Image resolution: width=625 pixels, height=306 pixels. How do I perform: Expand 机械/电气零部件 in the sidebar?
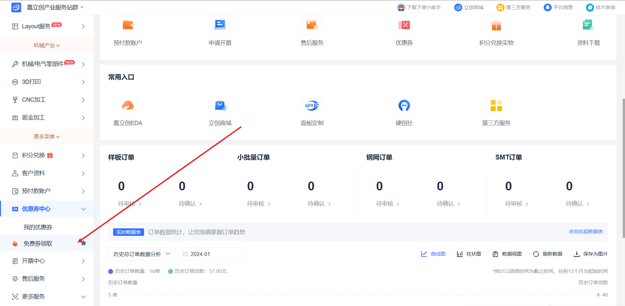pos(47,64)
